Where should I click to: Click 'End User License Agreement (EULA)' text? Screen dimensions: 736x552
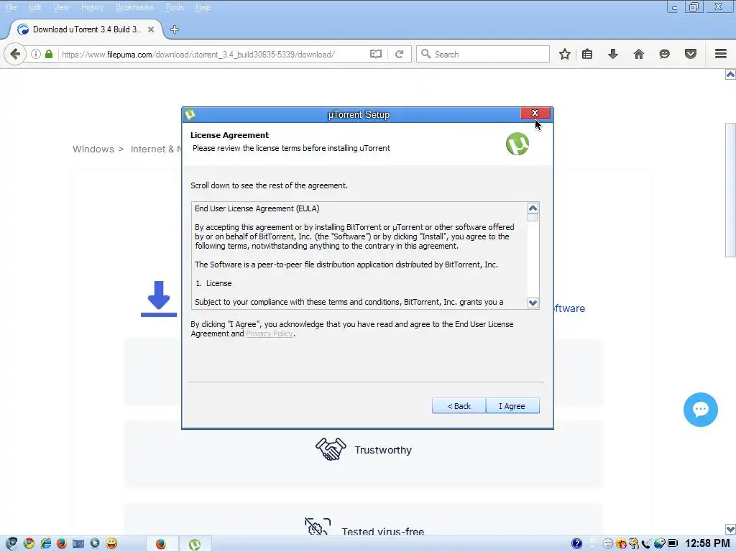257,208
